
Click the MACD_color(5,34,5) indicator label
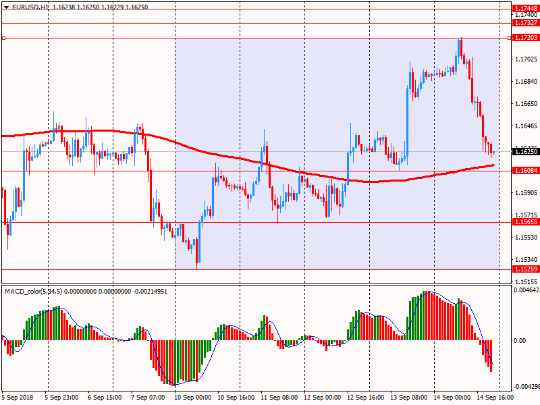33,292
